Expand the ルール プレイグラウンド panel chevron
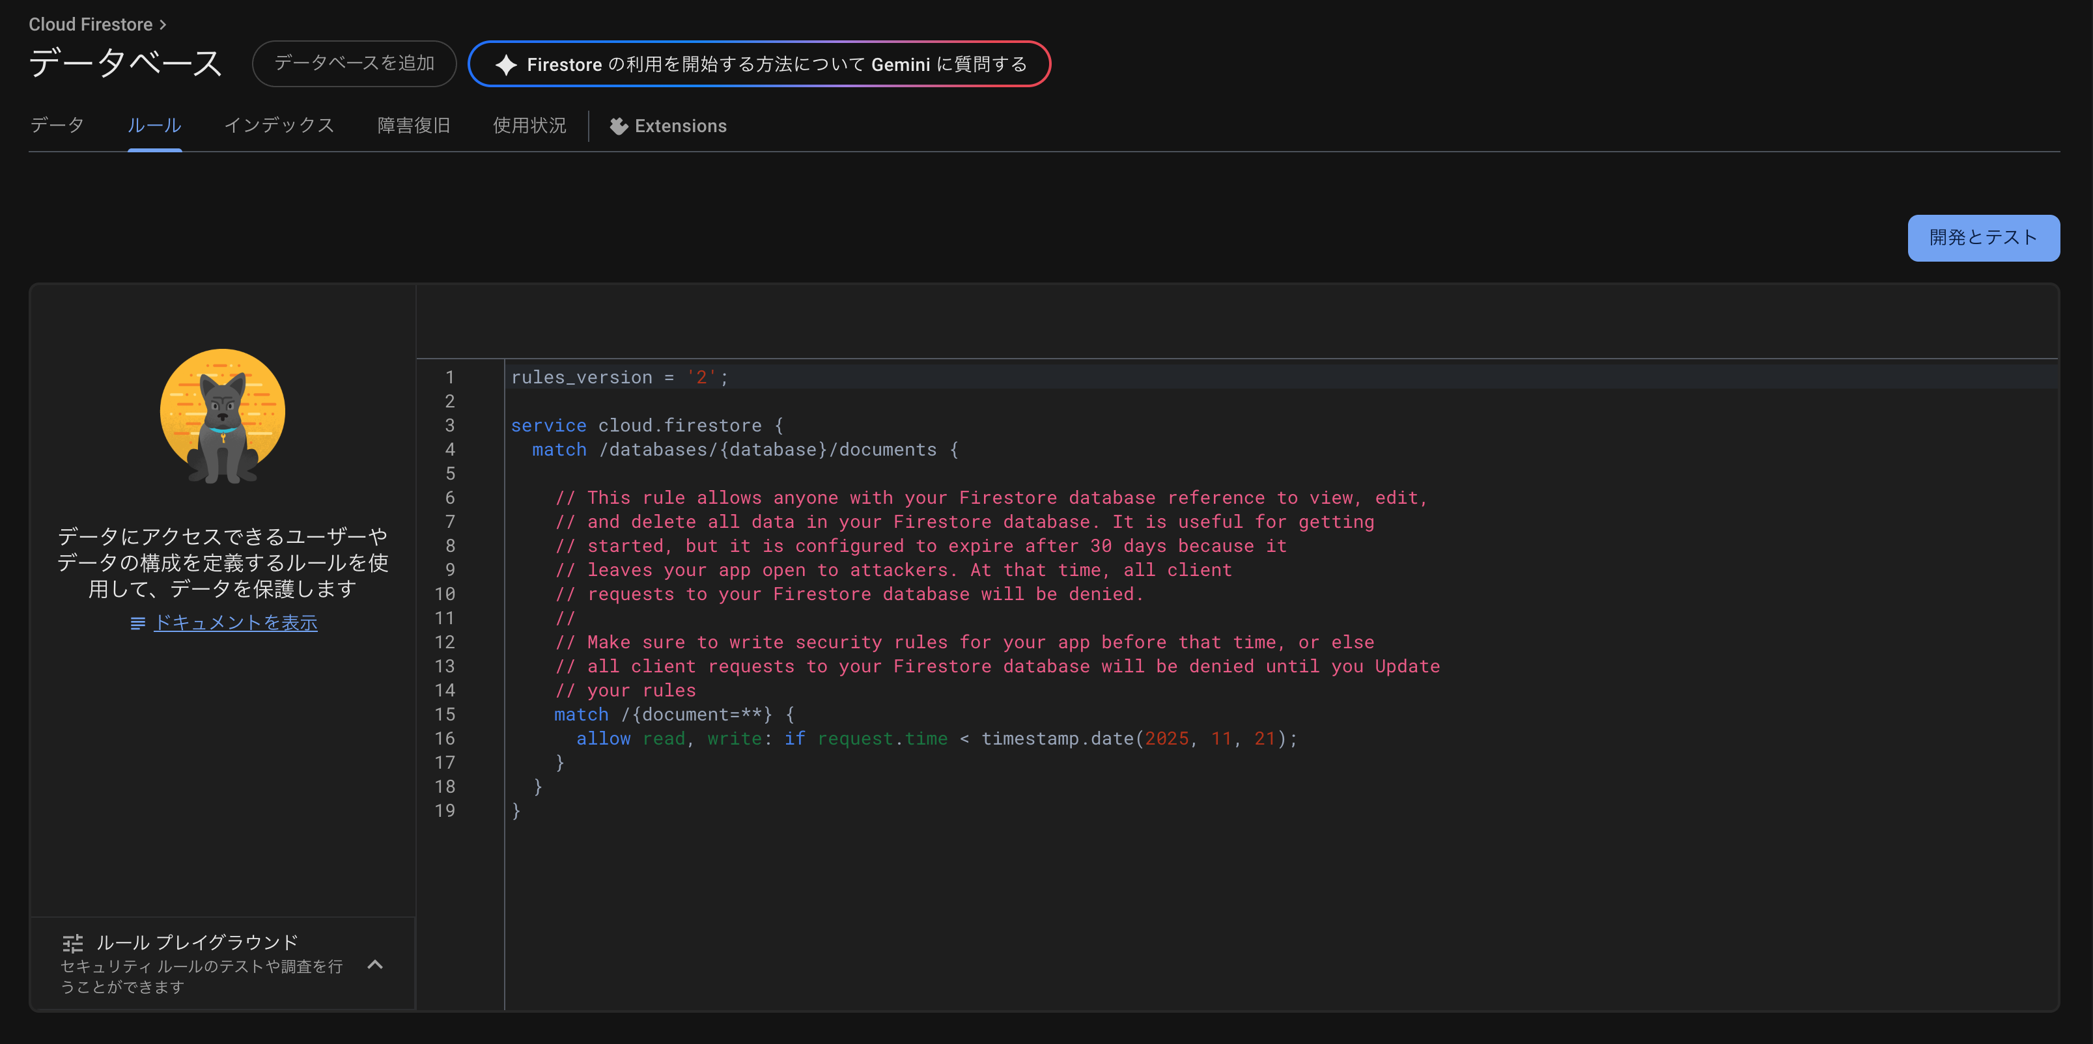2093x1044 pixels. [x=374, y=965]
